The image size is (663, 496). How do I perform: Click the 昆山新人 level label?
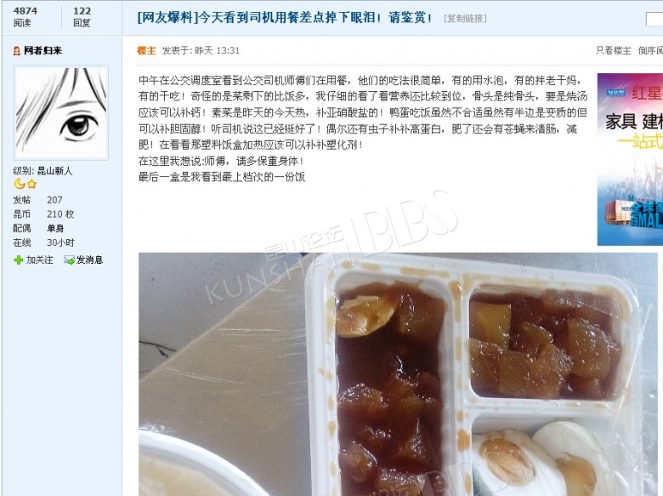(x=55, y=171)
